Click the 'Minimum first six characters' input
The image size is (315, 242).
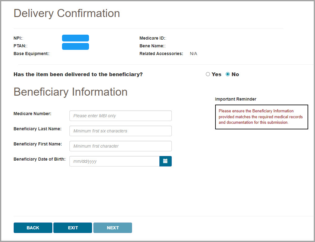120,131
